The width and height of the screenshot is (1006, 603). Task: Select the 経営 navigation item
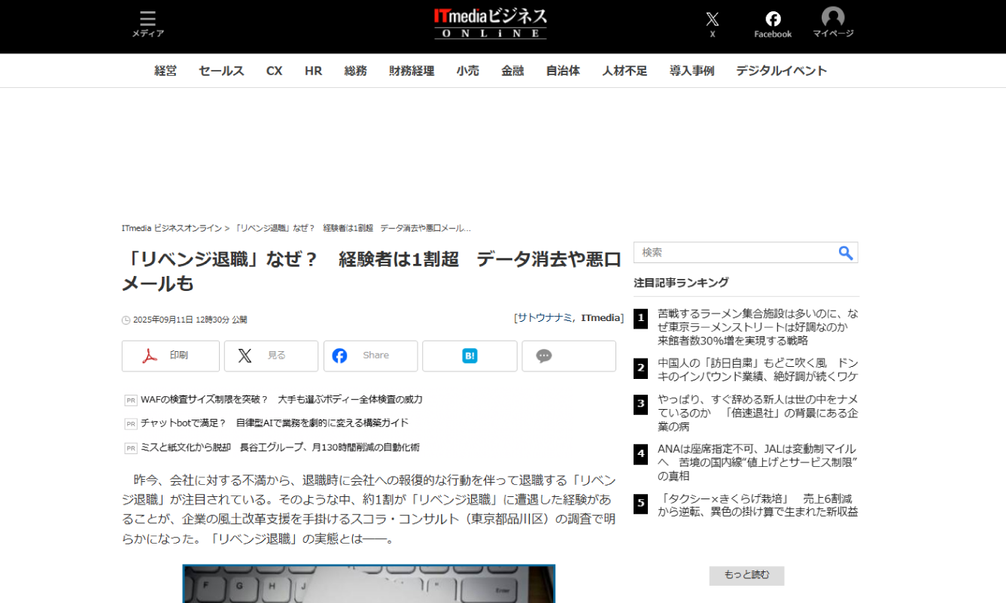166,71
